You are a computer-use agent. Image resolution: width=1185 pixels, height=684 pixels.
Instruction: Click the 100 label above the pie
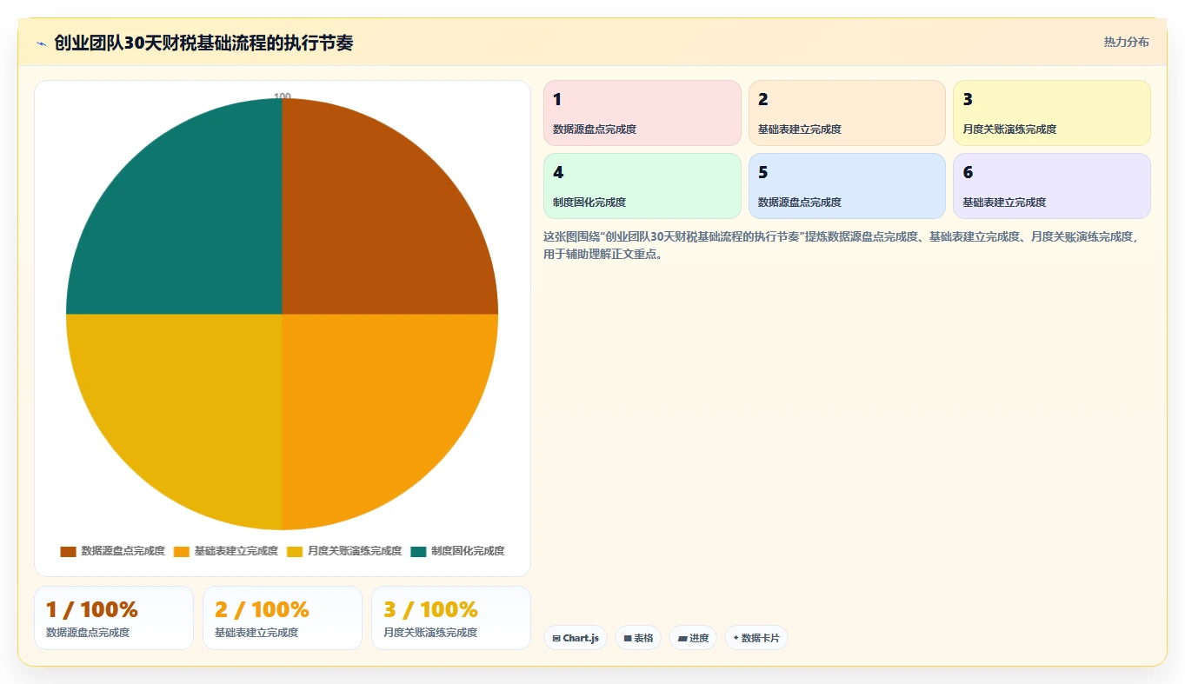[x=283, y=96]
